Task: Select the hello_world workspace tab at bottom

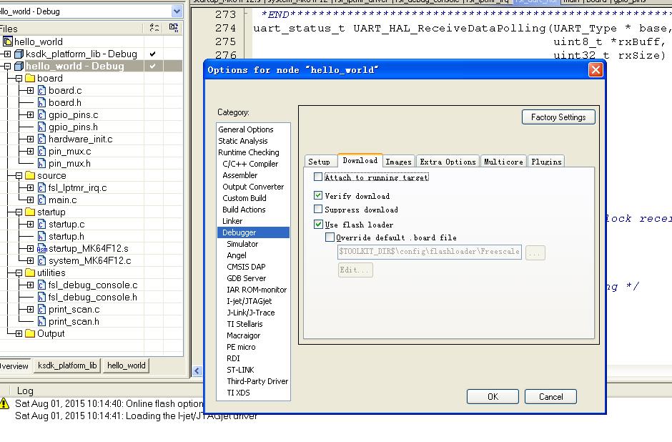Action: pyautogui.click(x=127, y=365)
